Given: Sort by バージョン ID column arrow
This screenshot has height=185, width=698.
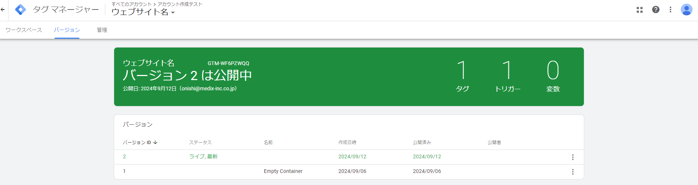Looking at the screenshot, I should 155,143.
